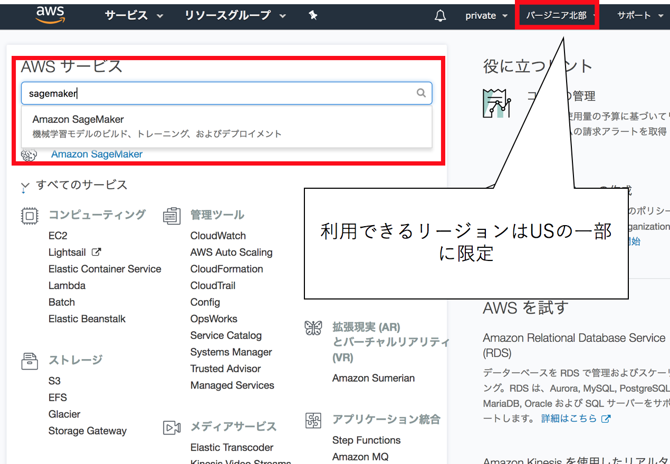The height and width of the screenshot is (464, 670).
Task: Open the notifications bell
Action: [x=440, y=16]
